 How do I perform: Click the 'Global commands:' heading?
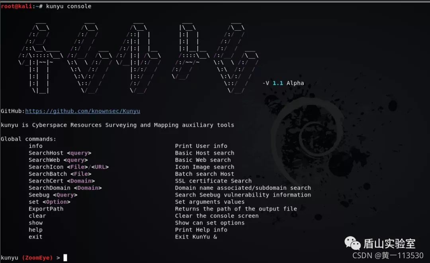tap(28, 139)
